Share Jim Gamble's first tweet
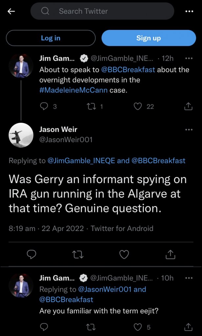Viewport: 202px width, 336px height. 188,106
